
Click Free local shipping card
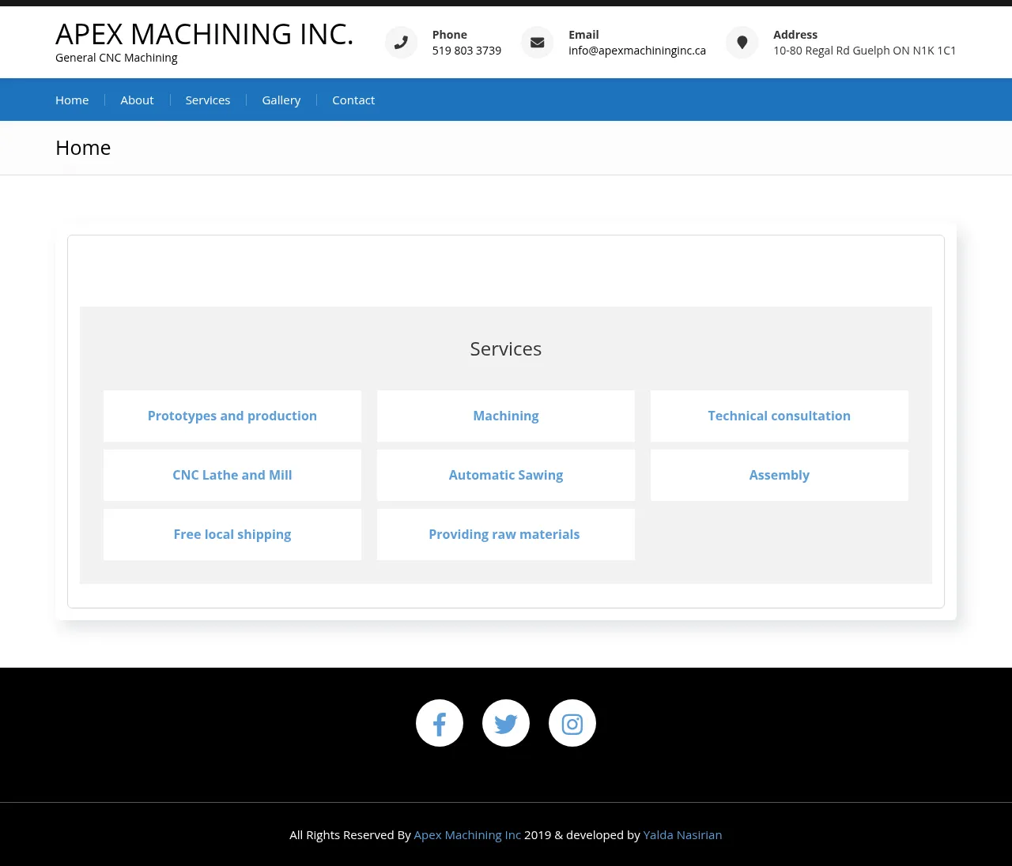pos(232,535)
